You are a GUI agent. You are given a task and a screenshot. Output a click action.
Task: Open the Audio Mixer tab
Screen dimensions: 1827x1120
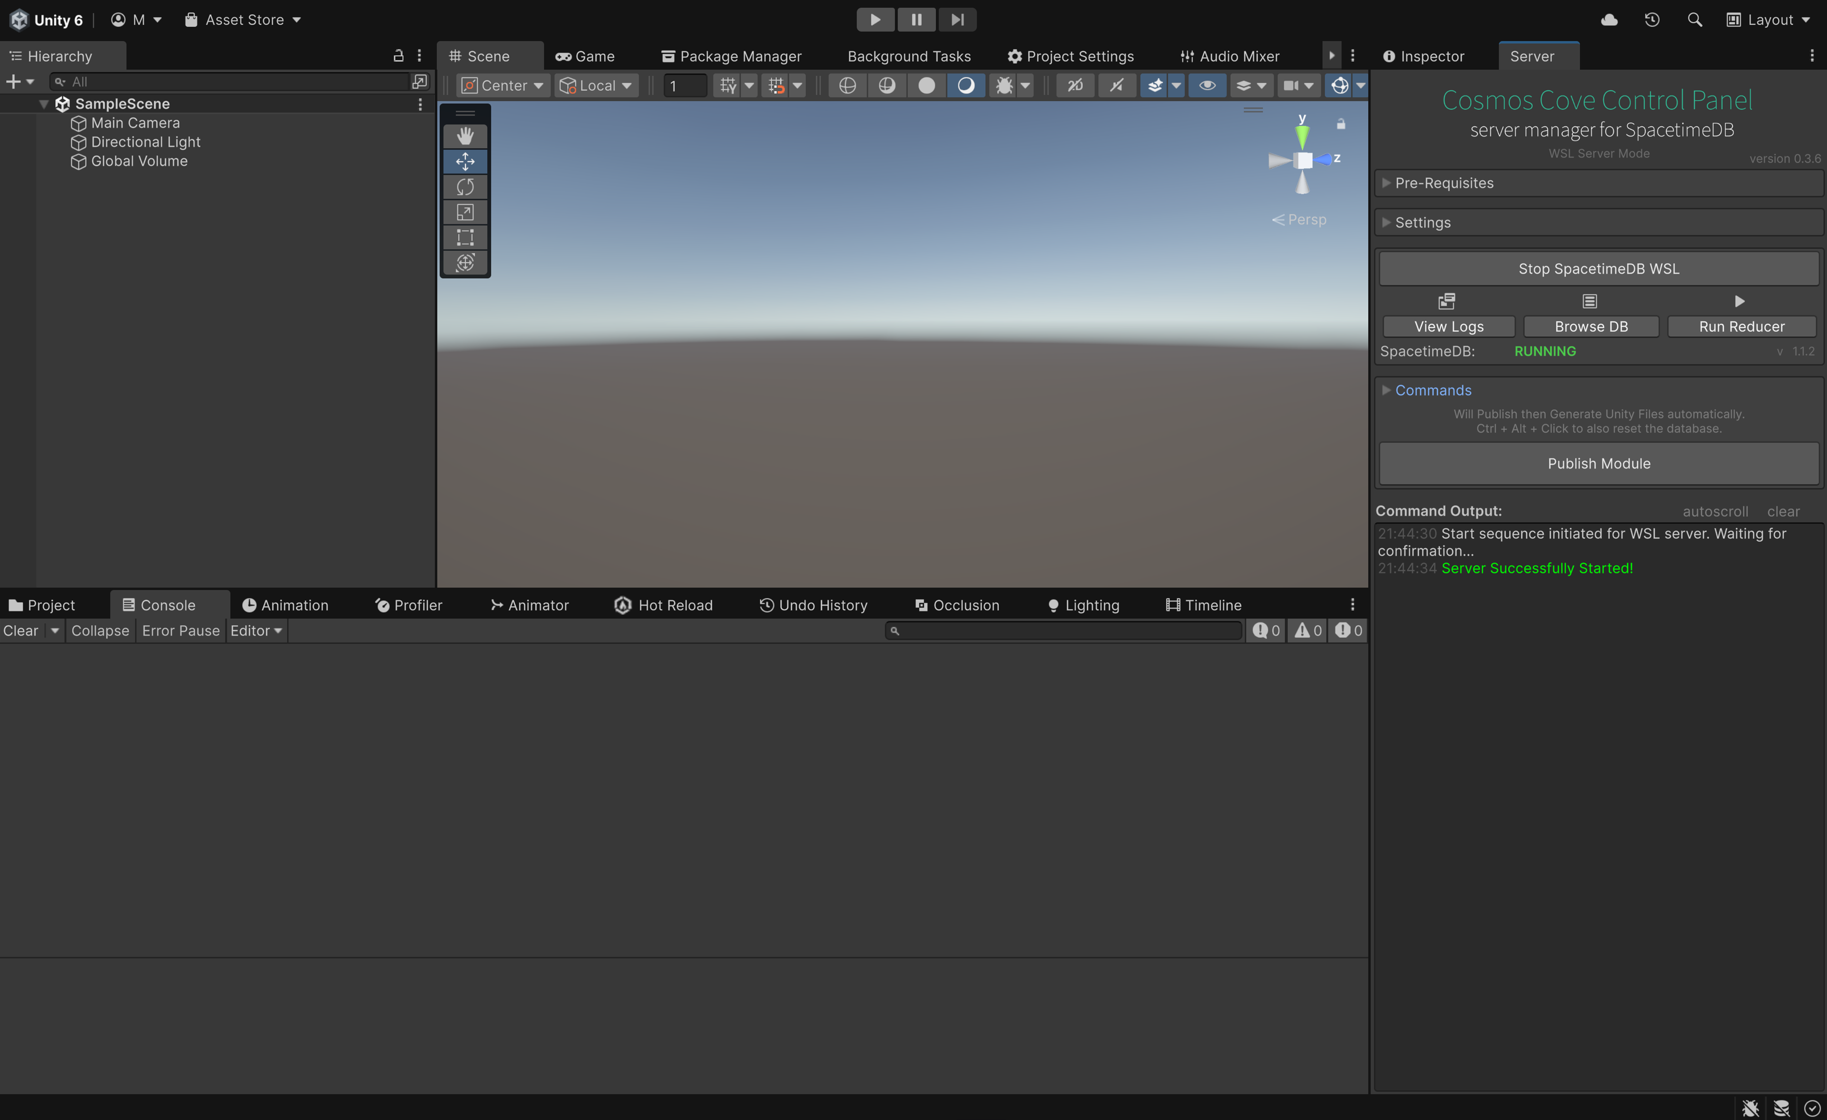pyautogui.click(x=1229, y=56)
